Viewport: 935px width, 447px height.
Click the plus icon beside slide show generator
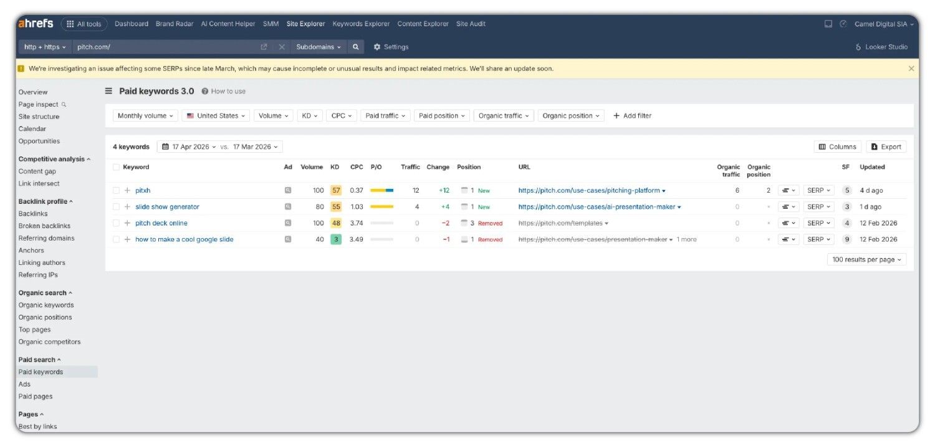[x=127, y=206]
